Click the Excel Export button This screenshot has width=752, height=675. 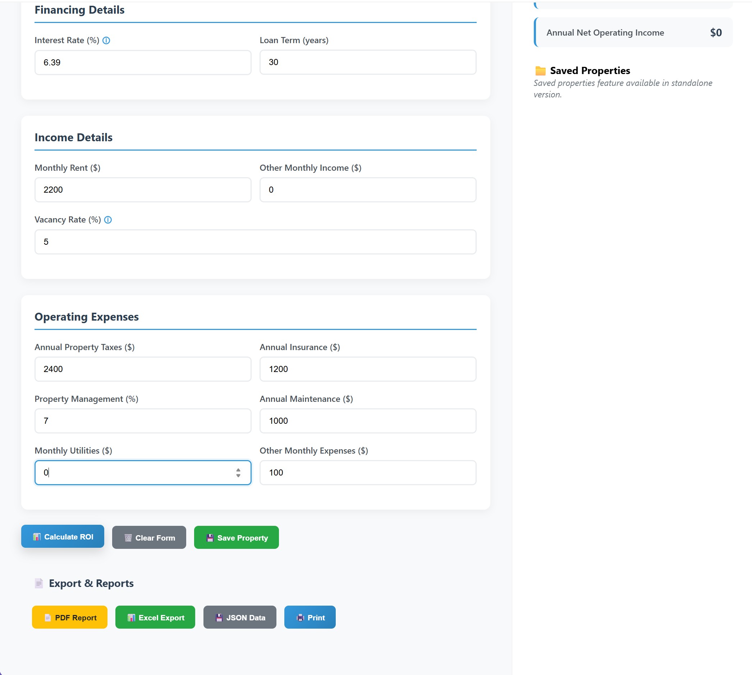[155, 617]
